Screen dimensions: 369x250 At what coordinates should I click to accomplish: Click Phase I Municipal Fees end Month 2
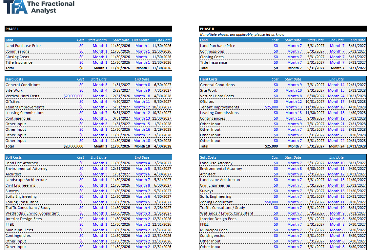click(x=143, y=230)
